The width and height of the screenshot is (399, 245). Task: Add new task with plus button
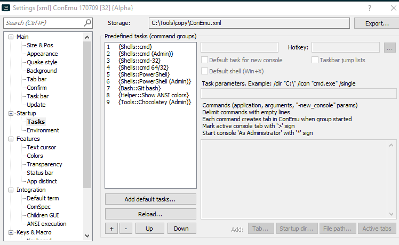(x=111, y=229)
